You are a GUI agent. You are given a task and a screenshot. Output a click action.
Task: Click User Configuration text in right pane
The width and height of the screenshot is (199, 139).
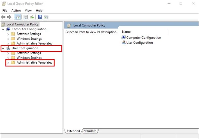click(x=140, y=43)
